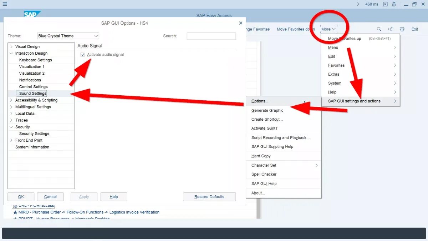Open Help submenu in More list
The width and height of the screenshot is (428, 241).
tap(361, 92)
